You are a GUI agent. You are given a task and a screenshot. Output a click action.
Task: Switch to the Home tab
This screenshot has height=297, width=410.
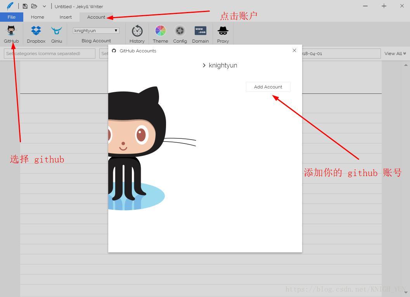(x=37, y=17)
